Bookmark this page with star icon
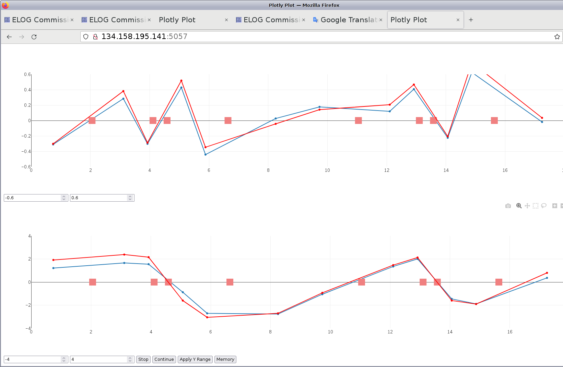Image resolution: width=563 pixels, height=367 pixels. pyautogui.click(x=557, y=37)
